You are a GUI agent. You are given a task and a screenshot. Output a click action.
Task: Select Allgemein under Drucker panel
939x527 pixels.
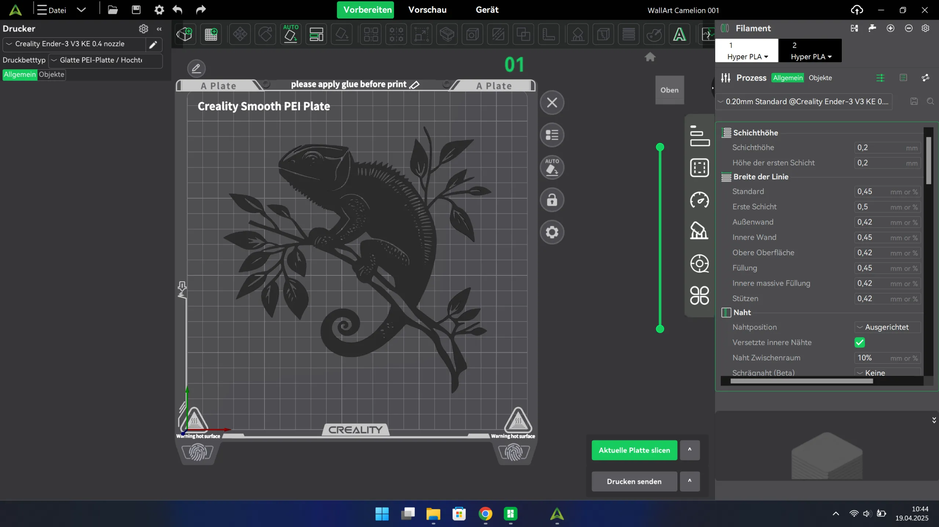[x=20, y=74]
